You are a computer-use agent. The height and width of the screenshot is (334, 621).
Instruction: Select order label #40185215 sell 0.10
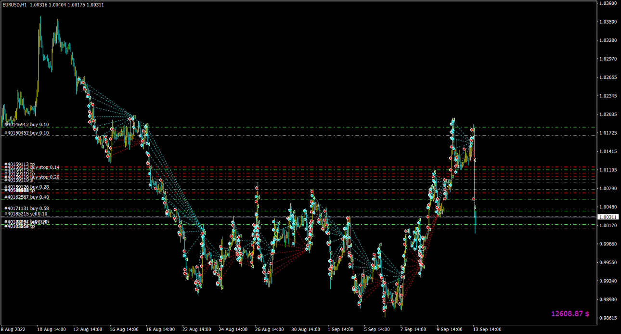[x=26, y=214]
